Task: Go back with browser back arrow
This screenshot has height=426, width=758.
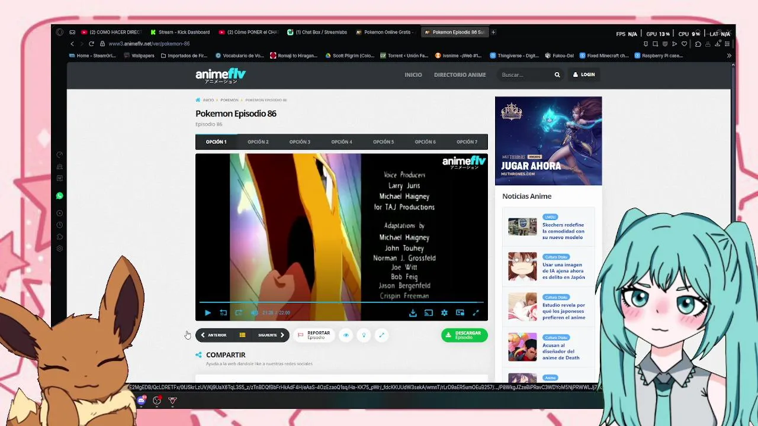Action: 72,44
